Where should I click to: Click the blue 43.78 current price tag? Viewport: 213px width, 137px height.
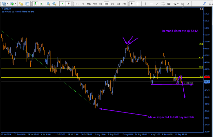click(207, 81)
